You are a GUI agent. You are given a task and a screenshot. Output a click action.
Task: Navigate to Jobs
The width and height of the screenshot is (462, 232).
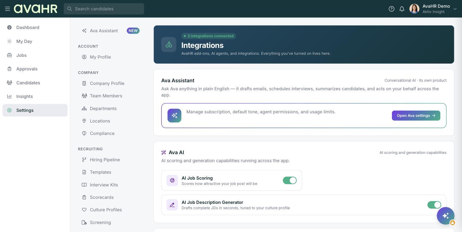35,55
